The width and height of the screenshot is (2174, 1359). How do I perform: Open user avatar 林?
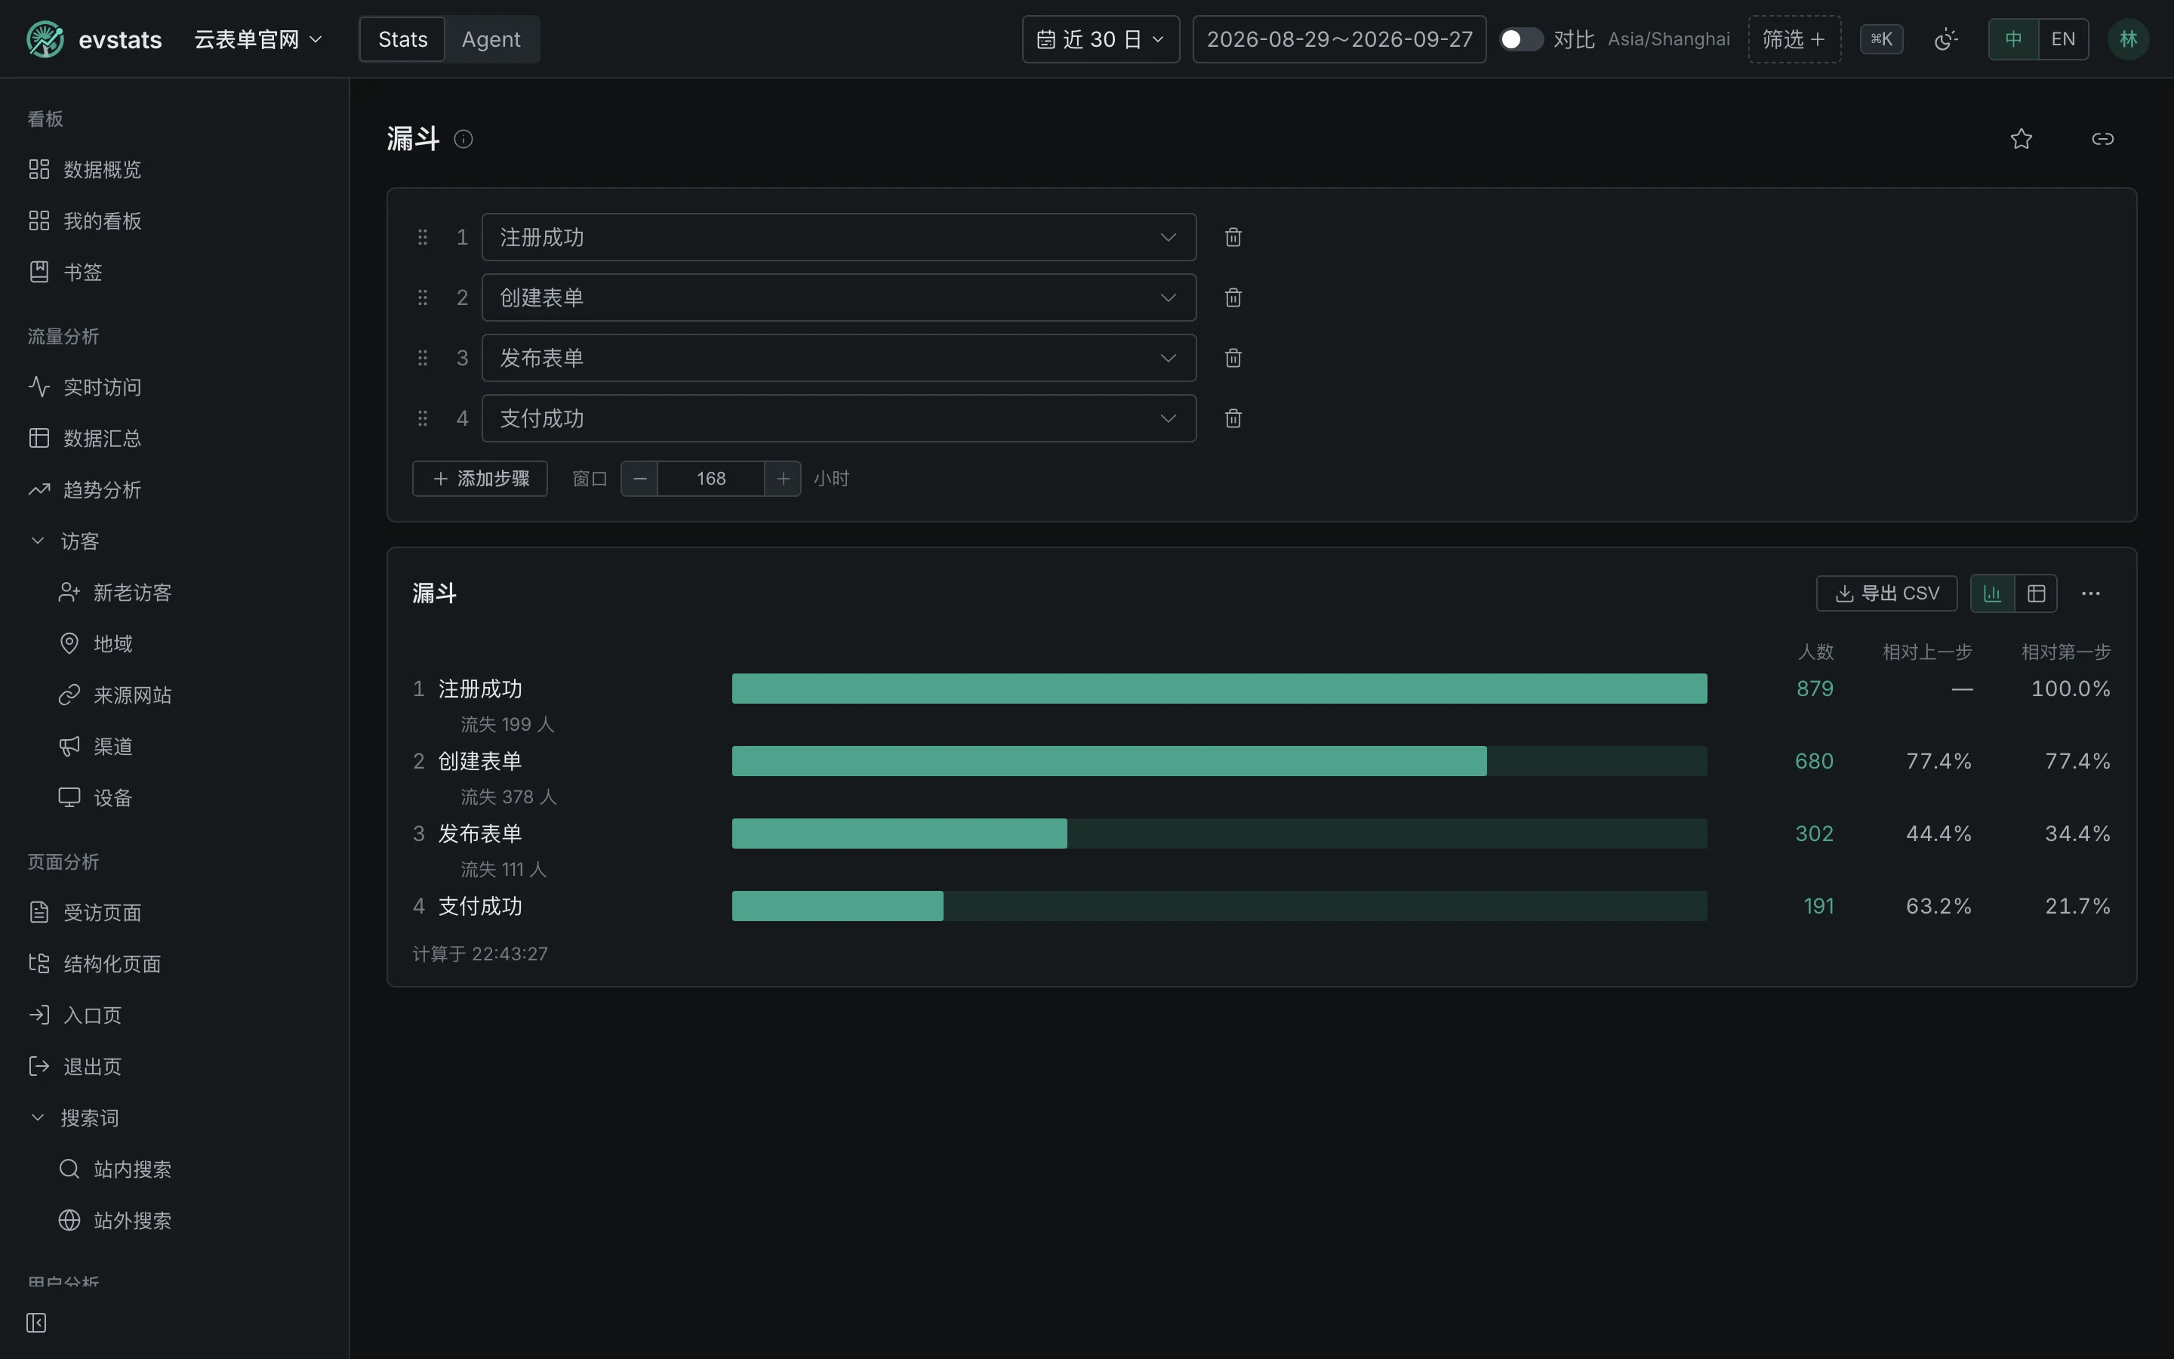(x=2128, y=39)
